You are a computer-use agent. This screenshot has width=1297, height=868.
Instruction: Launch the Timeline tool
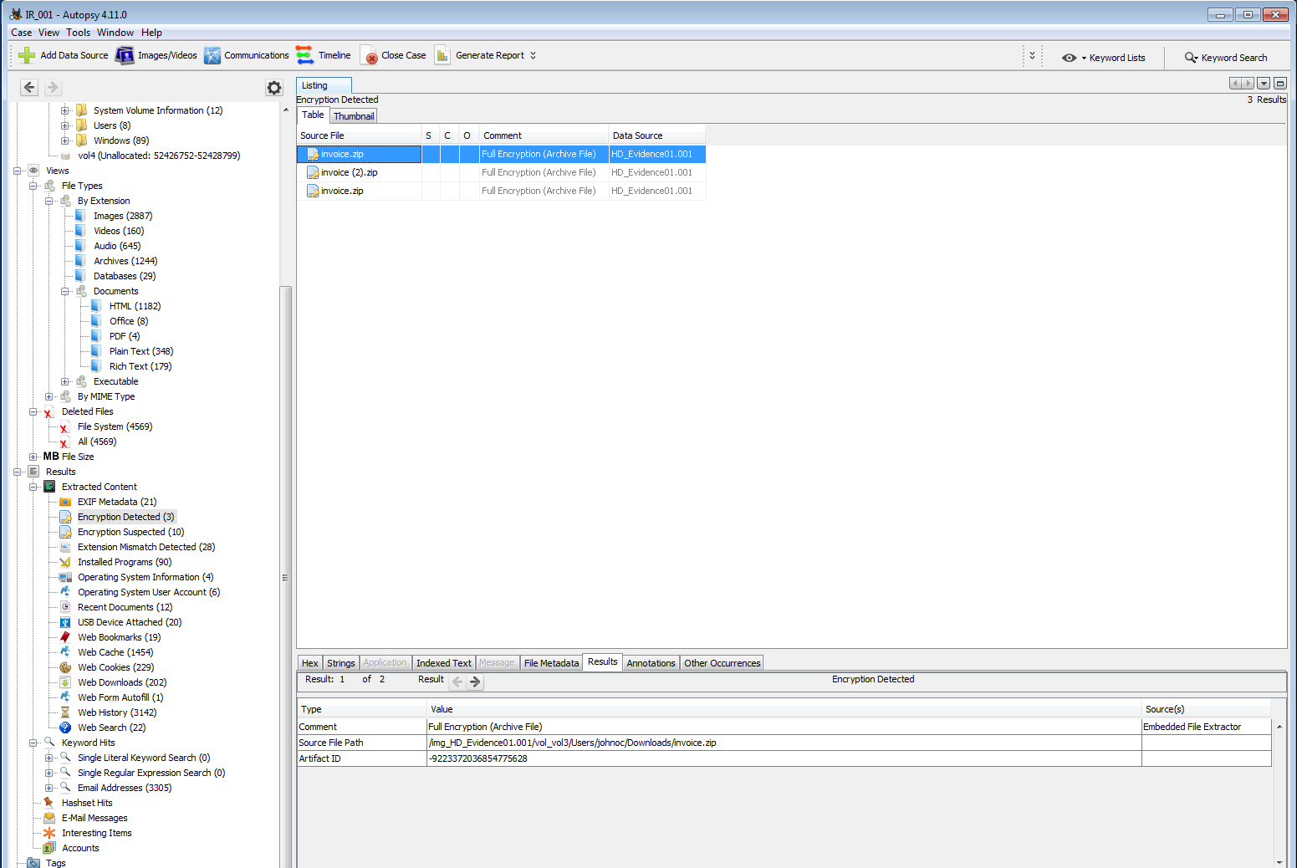[x=304, y=55]
